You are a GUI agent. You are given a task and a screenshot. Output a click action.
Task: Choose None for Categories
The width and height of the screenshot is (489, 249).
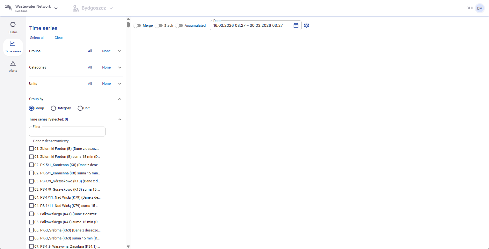pos(106,67)
